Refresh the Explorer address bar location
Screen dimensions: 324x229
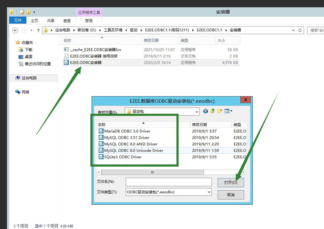click(x=300, y=30)
